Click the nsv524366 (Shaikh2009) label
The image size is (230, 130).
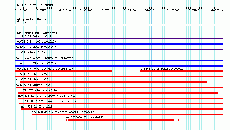point(33,74)
